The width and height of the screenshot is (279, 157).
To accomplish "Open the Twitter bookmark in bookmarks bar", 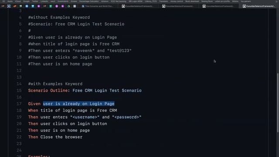I will coord(35,1).
